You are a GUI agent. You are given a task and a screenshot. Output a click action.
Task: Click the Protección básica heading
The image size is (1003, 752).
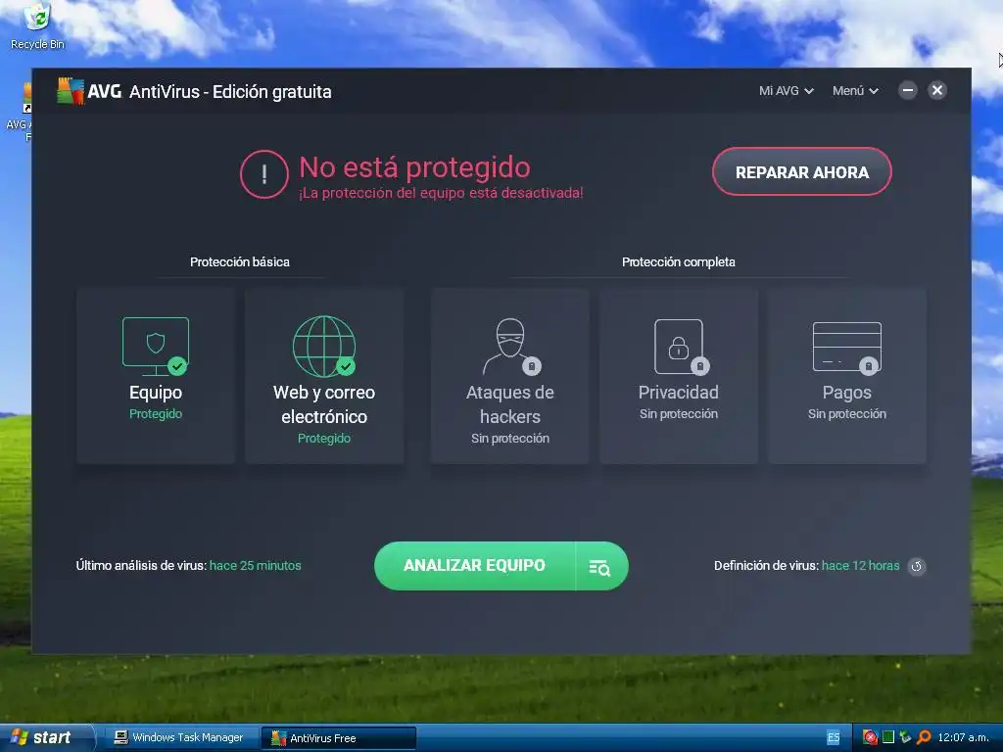pyautogui.click(x=240, y=261)
